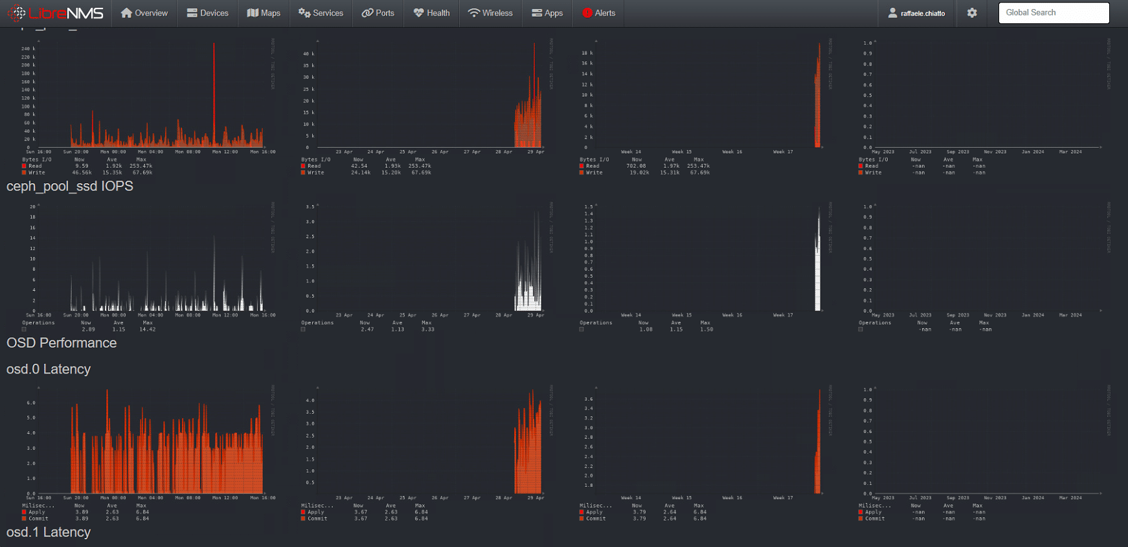Open the ceph_pool_ssd IOPS graph with Max 14.42

click(x=148, y=267)
